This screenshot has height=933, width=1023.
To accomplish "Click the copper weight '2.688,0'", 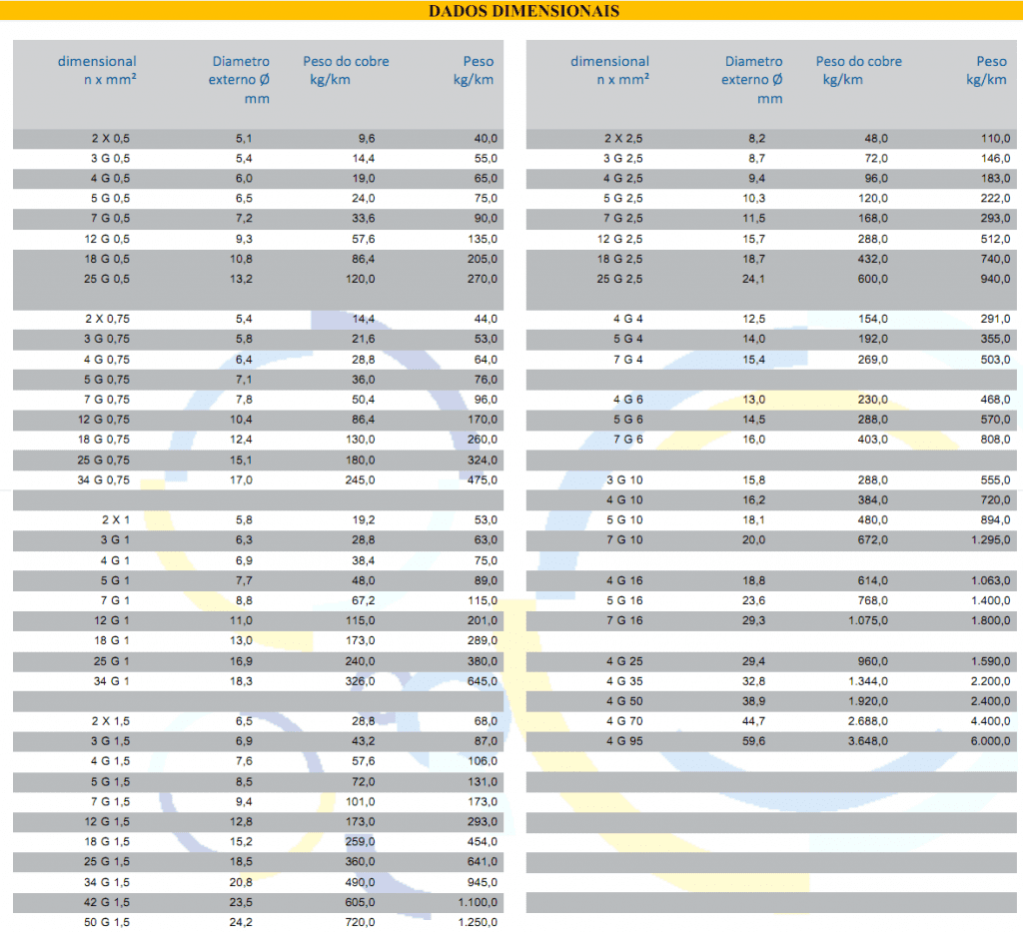I will click(x=868, y=721).
